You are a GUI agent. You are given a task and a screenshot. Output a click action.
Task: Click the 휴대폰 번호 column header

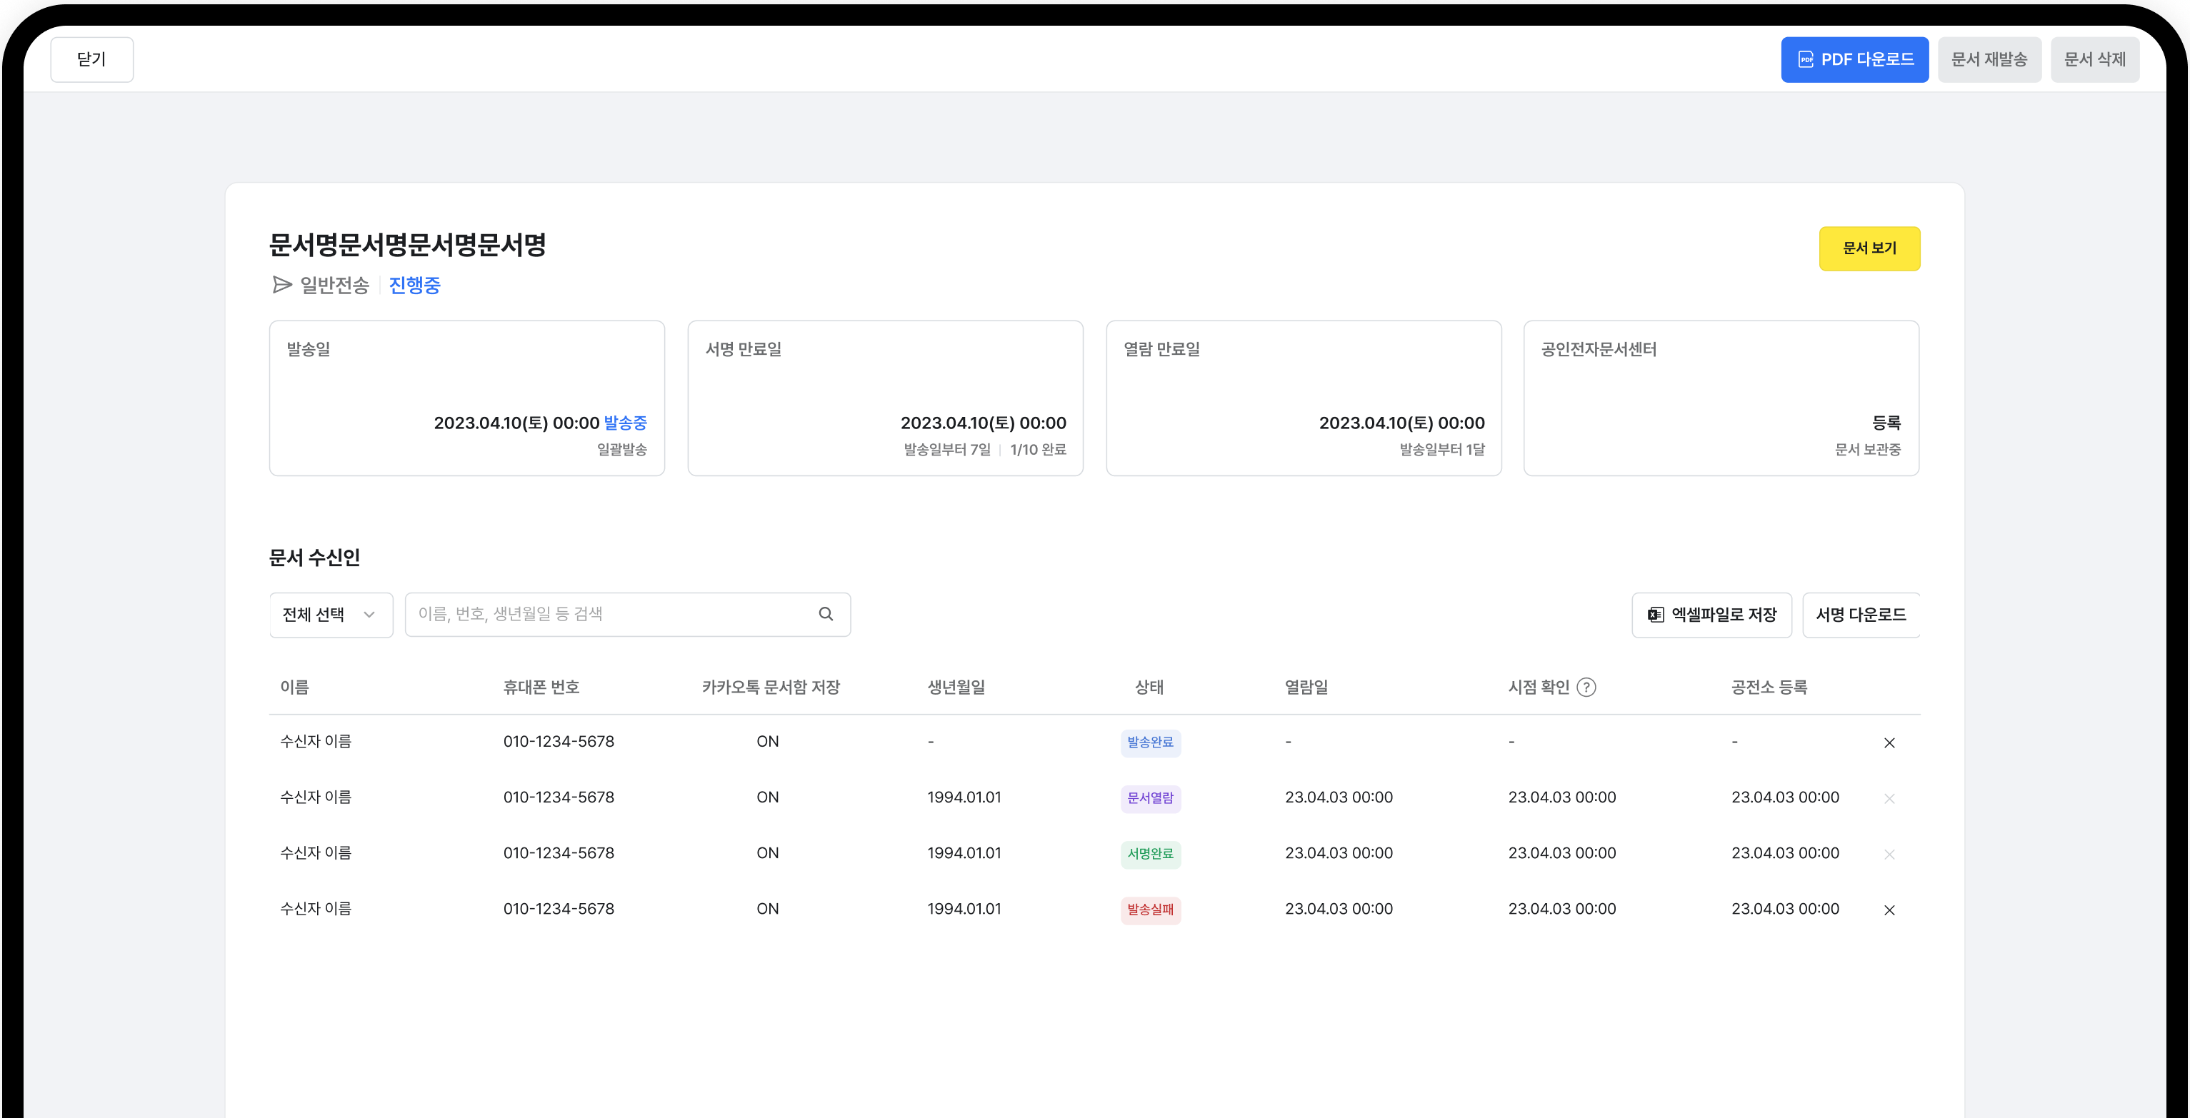541,688
